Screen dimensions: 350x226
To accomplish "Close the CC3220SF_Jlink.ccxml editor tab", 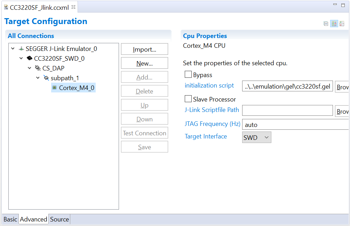I will tap(73, 7).
